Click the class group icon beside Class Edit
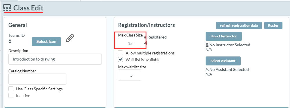Image resolution: width=290 pixels, height=108 pixels. pyautogui.click(x=7, y=8)
